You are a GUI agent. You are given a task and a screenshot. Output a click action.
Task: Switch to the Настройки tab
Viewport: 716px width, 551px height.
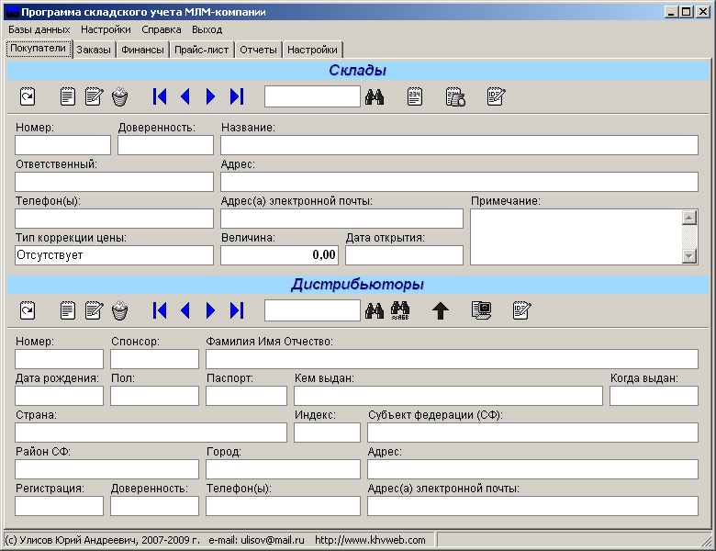click(x=312, y=50)
